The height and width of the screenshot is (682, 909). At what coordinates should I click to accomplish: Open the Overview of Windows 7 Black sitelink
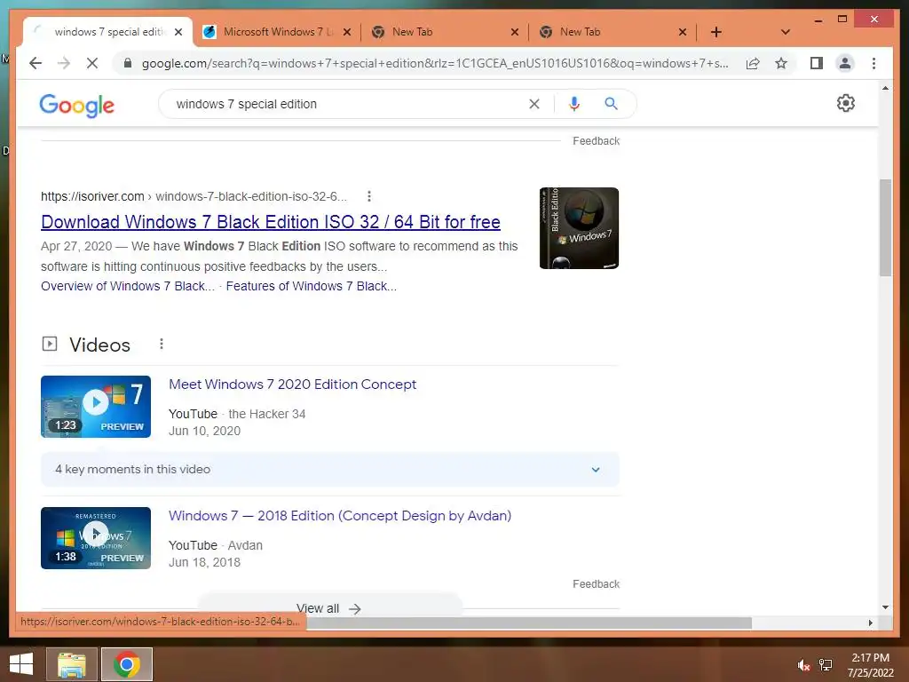click(128, 286)
